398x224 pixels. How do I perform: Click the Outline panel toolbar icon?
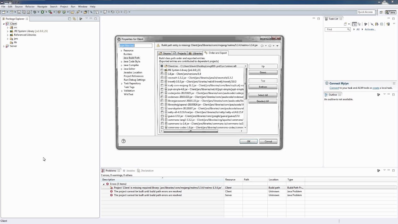coord(378,94)
